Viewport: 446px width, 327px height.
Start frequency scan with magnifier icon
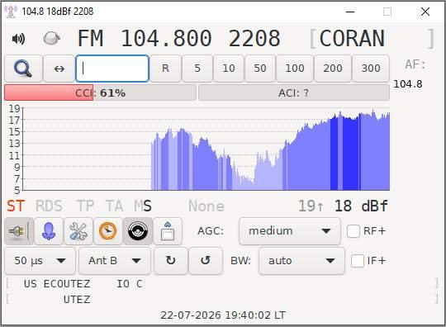23,69
